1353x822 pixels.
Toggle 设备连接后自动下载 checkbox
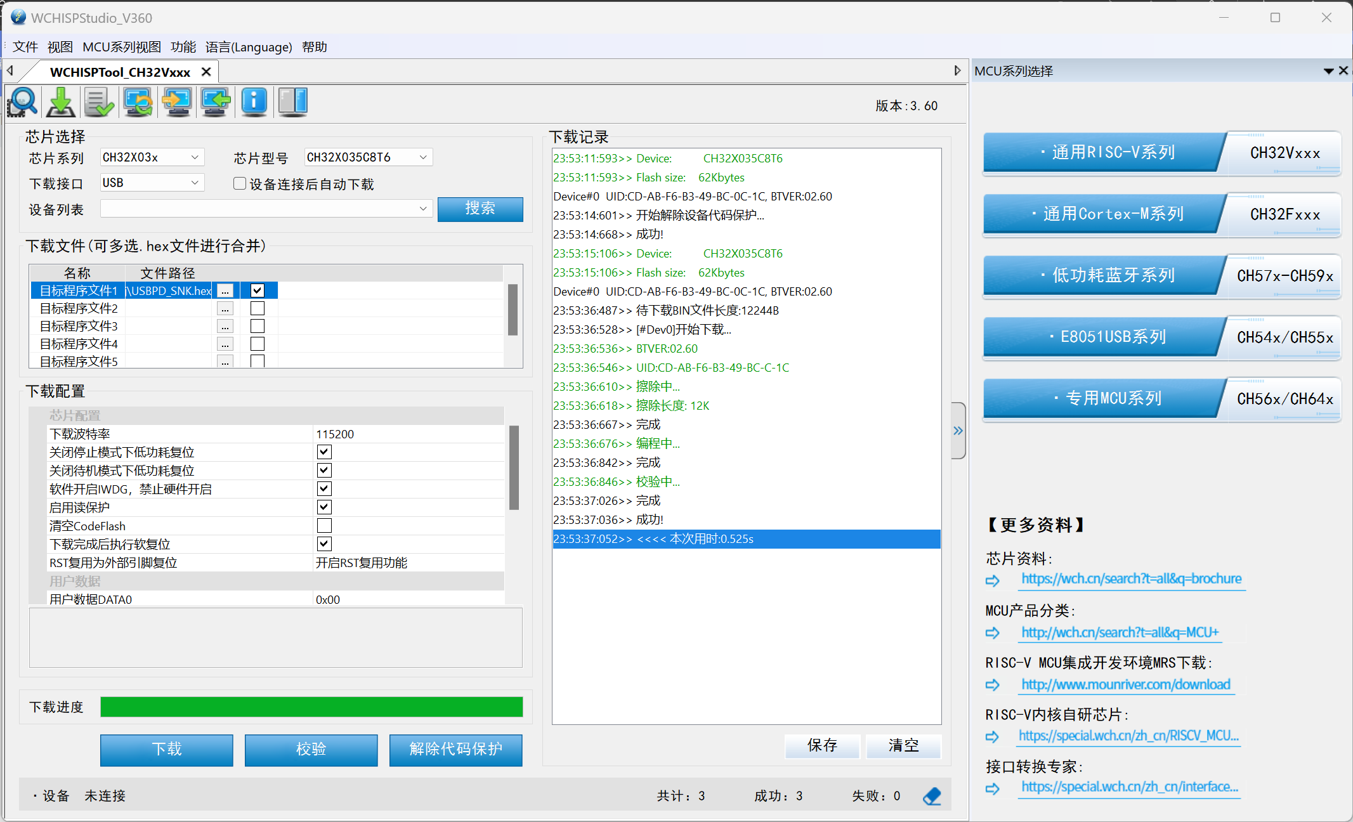[240, 183]
